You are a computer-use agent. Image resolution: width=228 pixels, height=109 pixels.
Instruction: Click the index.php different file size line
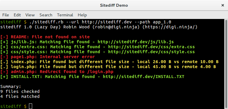109,62
